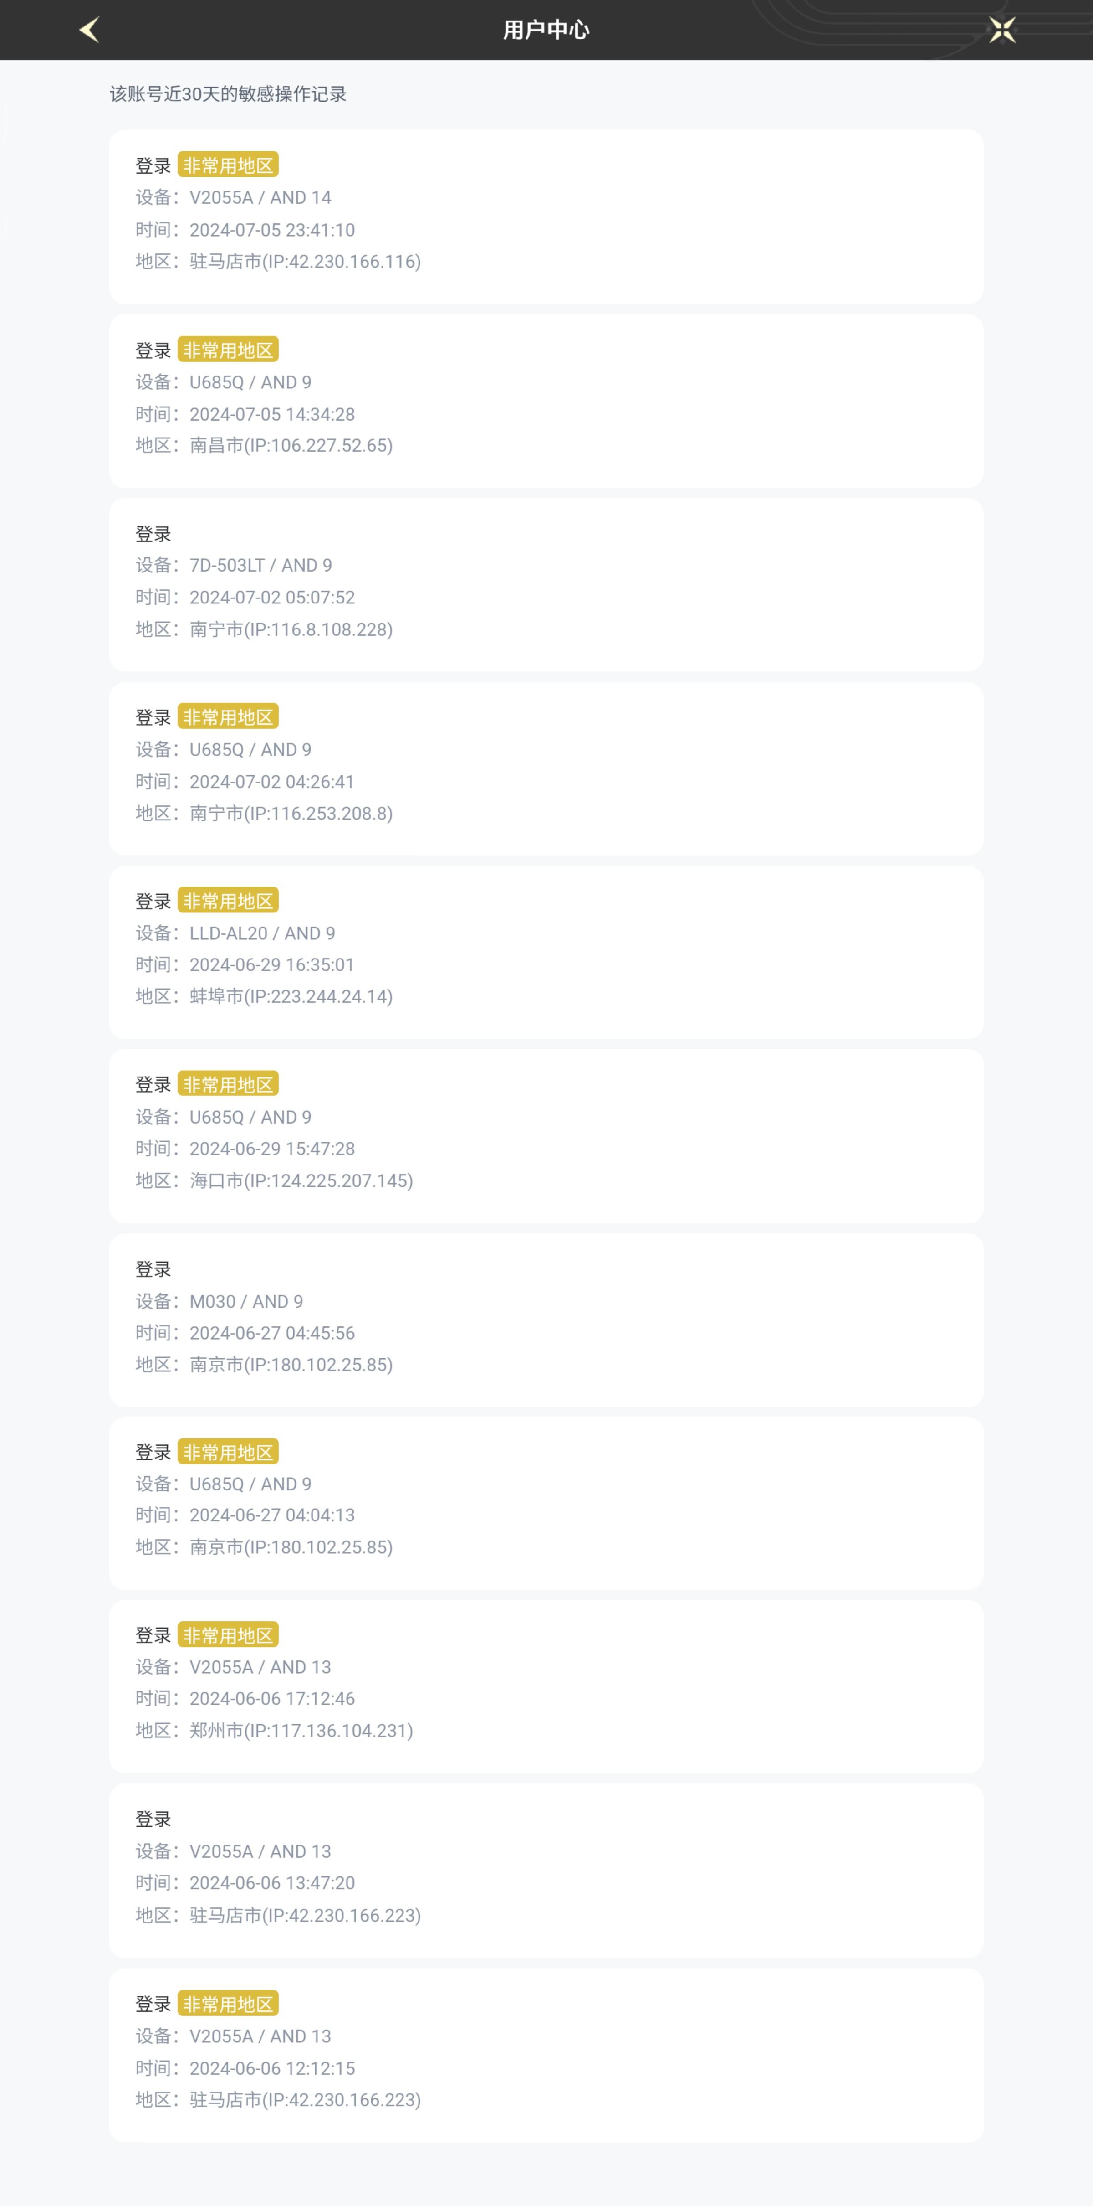Tap 非常用地区 badge on the 14:34:28 record
Image resolution: width=1093 pixels, height=2206 pixels.
coord(228,350)
